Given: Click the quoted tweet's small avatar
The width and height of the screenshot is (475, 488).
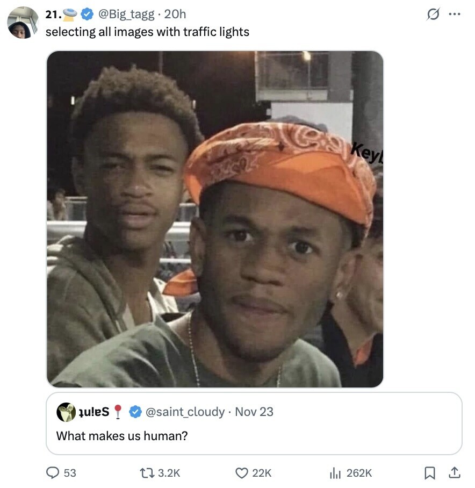Looking at the screenshot, I should tap(66, 412).
